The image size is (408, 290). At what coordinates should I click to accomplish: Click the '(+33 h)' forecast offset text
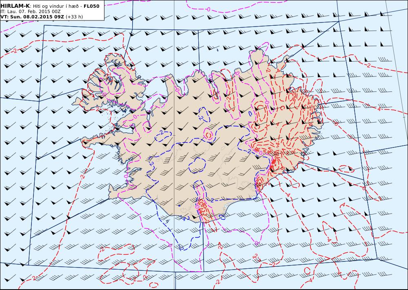point(74,17)
